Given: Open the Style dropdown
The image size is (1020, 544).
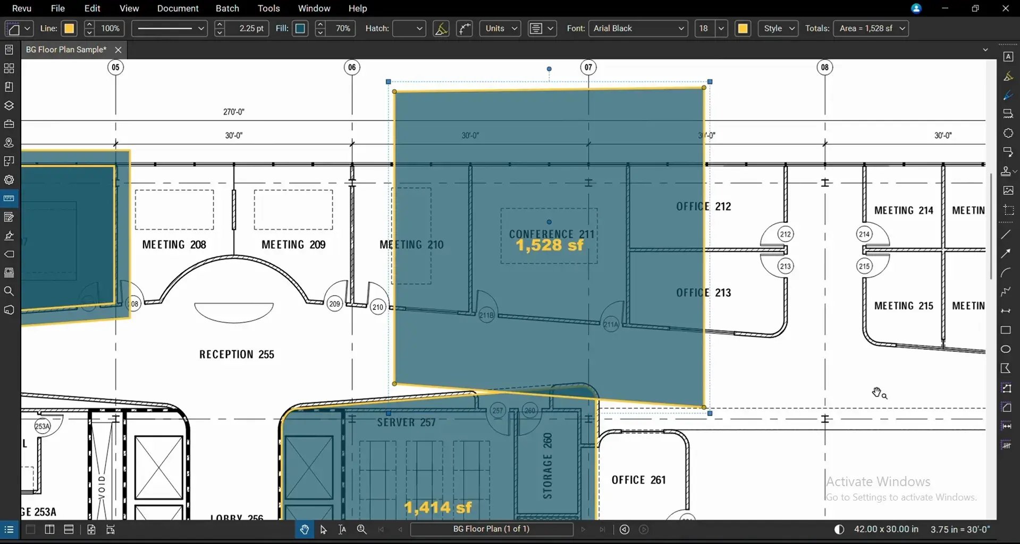Looking at the screenshot, I should point(778,29).
